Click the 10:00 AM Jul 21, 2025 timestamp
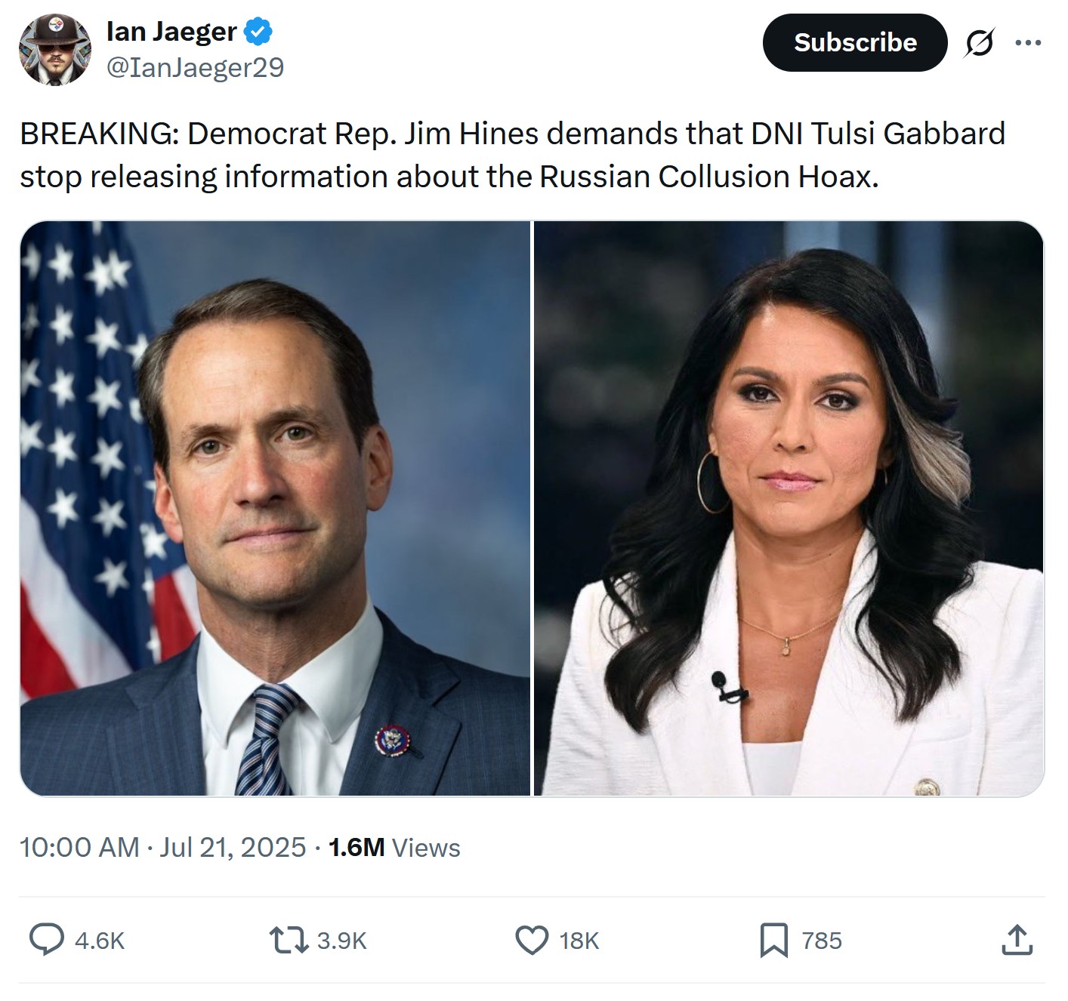 [162, 848]
